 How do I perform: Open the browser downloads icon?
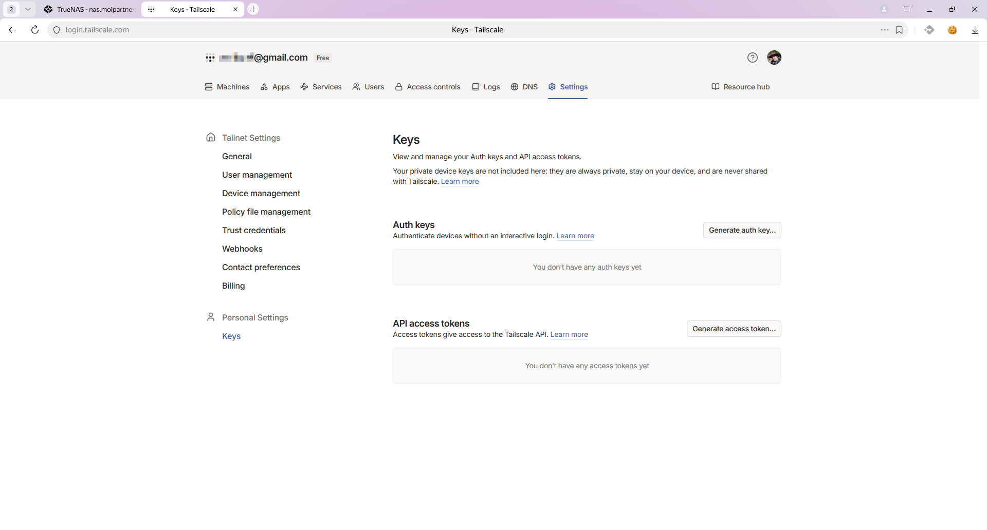coord(975,30)
